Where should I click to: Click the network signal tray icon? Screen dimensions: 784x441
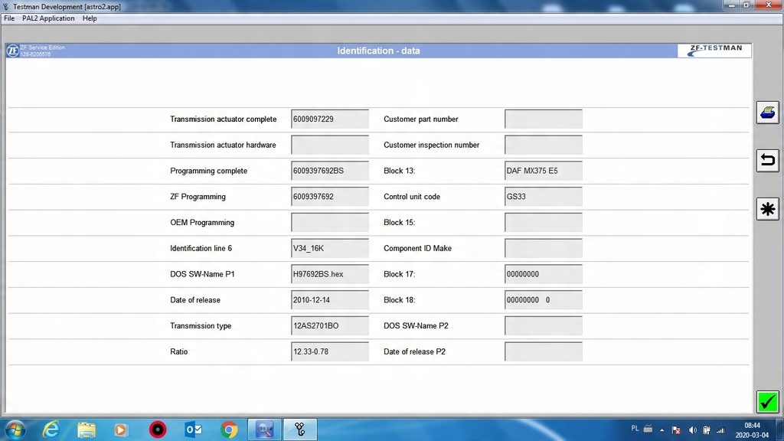[720, 430]
